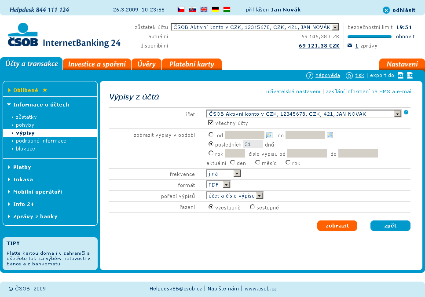Collapse the 'Informace o účtech' section
This screenshot has width=425, height=297.
click(x=38, y=105)
